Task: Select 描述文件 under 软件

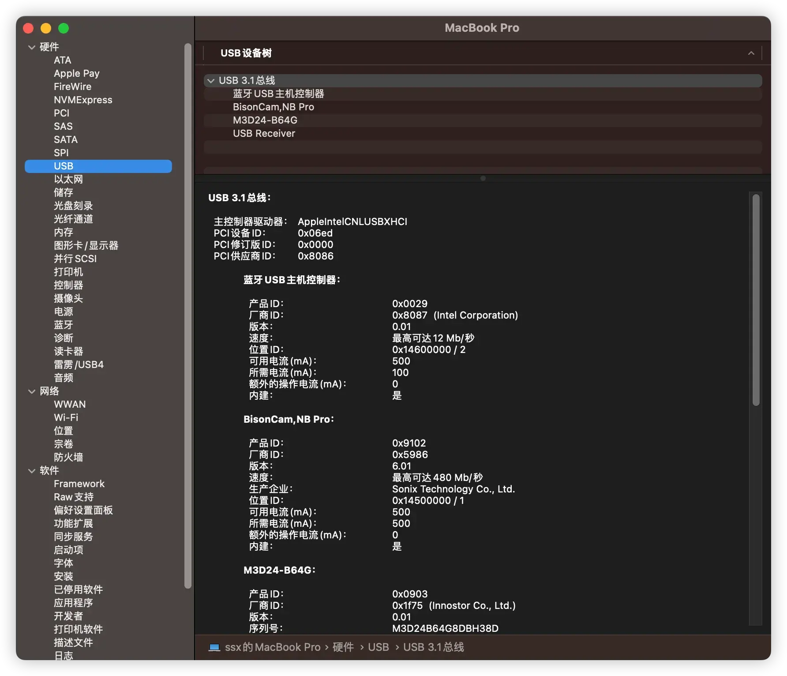Action: click(73, 642)
